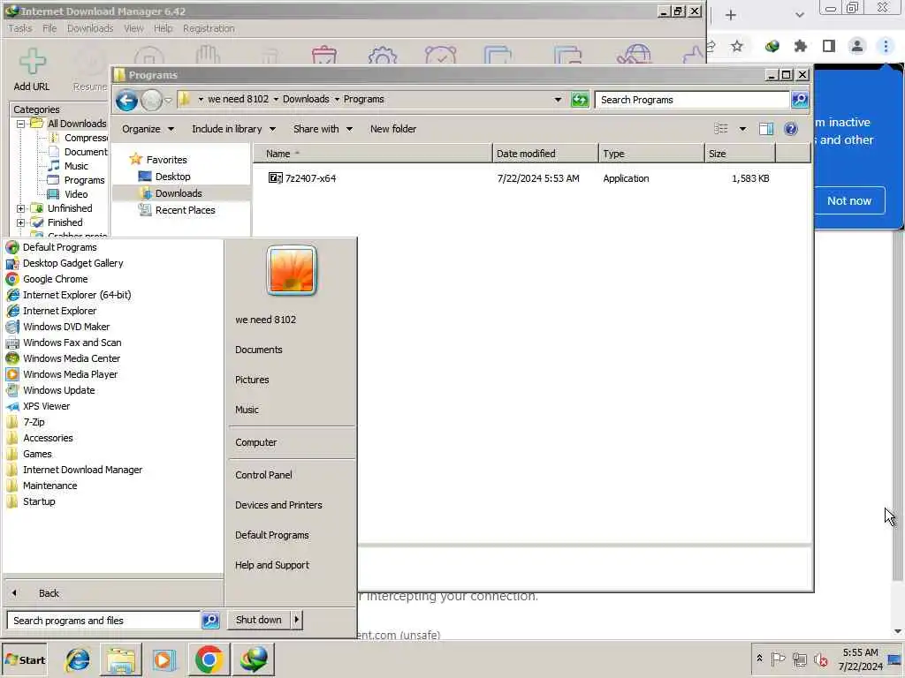The height and width of the screenshot is (678, 905).
Task: Show the preview pane icon
Action: click(766, 129)
